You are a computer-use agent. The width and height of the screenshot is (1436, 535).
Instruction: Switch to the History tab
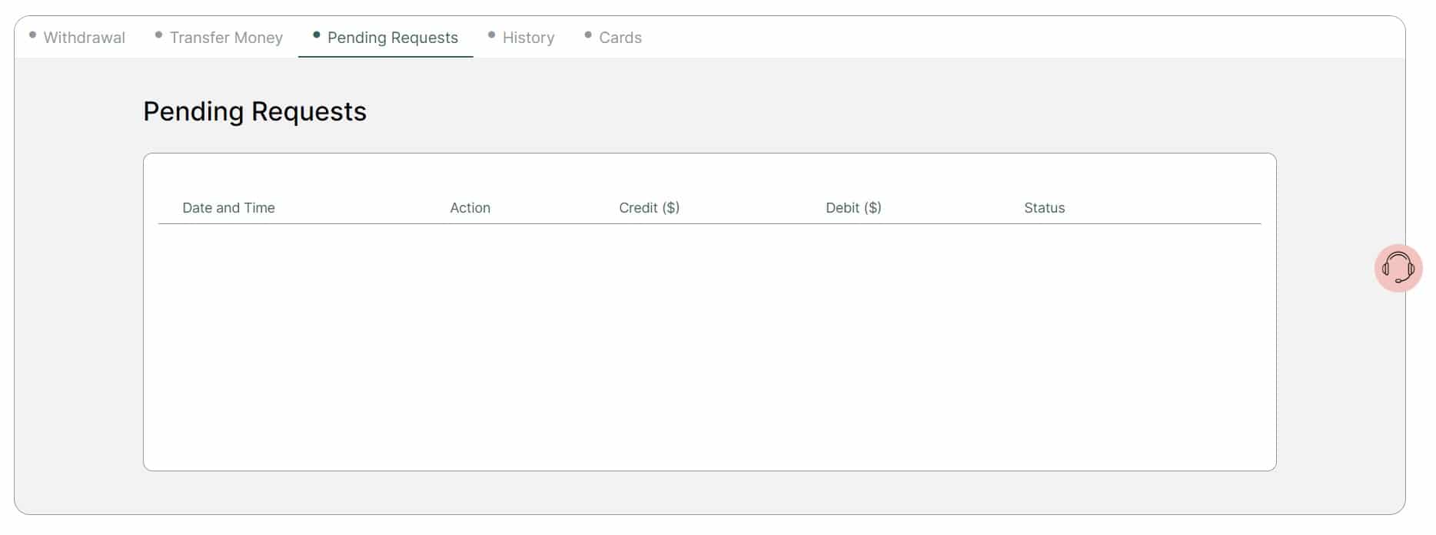pos(527,38)
